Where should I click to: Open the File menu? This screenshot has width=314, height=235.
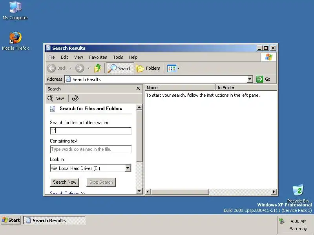coord(51,57)
